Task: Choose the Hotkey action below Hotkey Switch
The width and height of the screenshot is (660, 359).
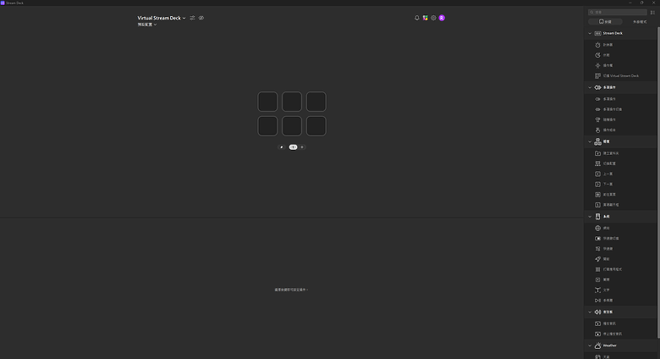Action: click(621, 249)
